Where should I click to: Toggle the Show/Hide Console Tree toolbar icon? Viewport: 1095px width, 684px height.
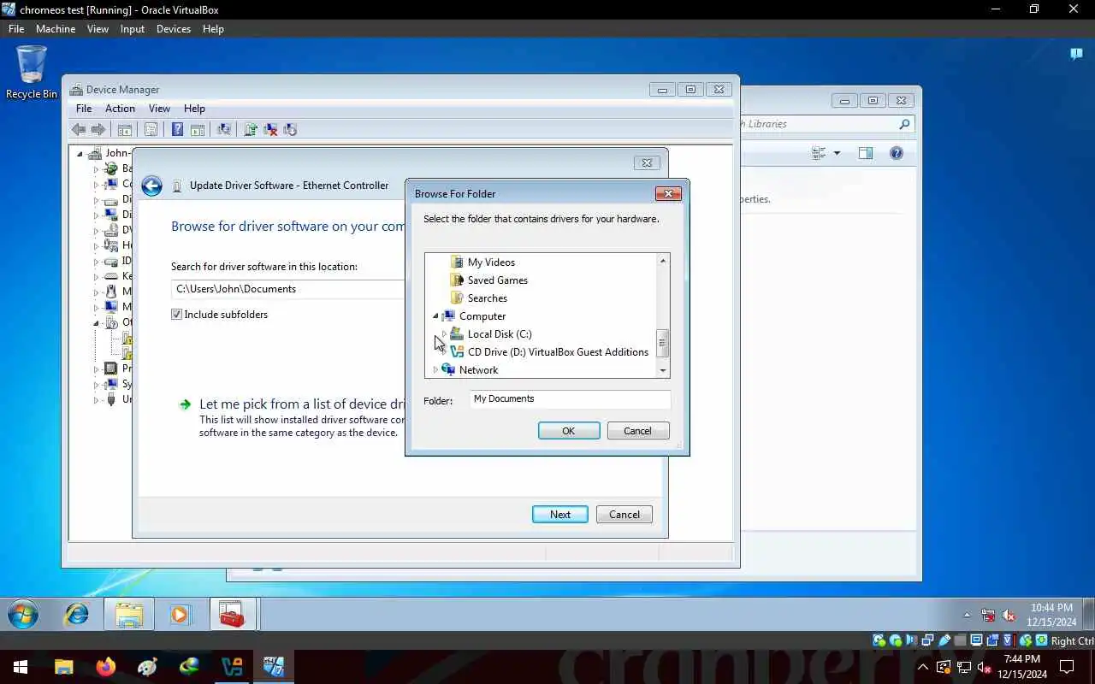pos(125,130)
